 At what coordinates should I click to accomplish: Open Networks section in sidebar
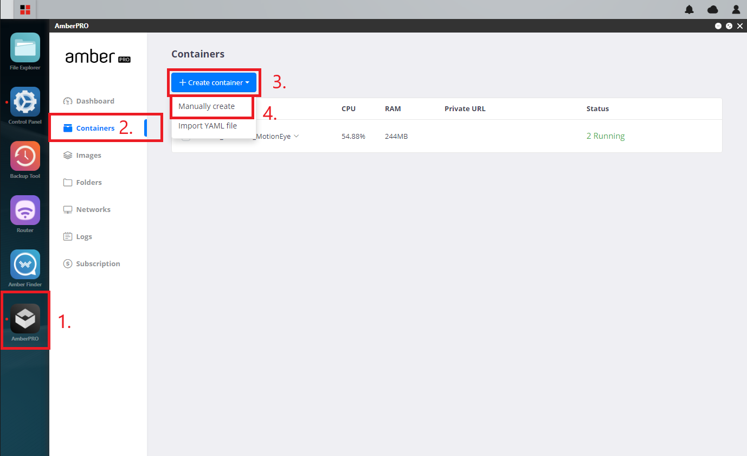tap(87, 209)
